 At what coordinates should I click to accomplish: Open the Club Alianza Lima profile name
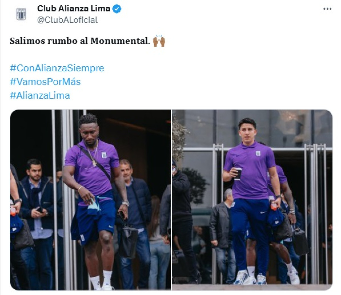(74, 9)
